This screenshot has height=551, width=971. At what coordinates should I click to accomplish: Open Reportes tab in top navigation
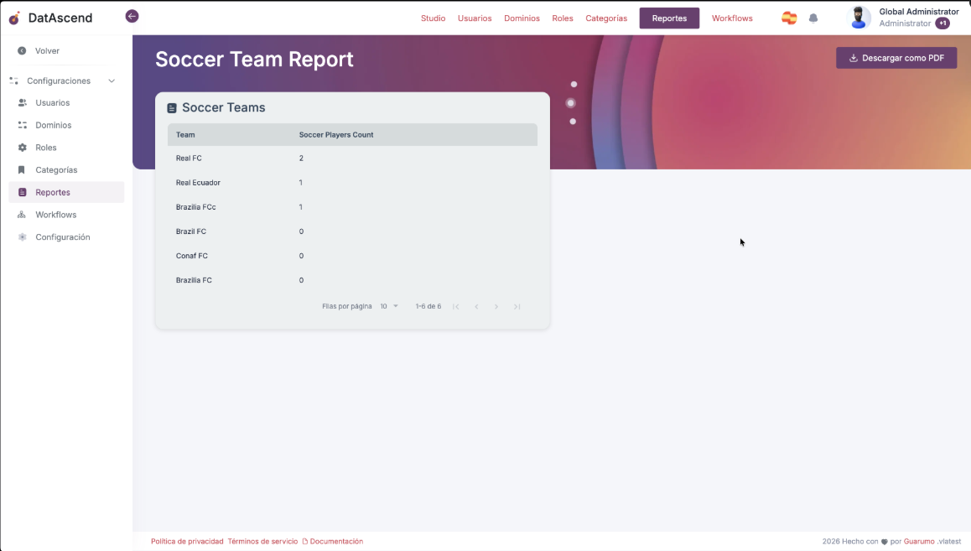669,18
